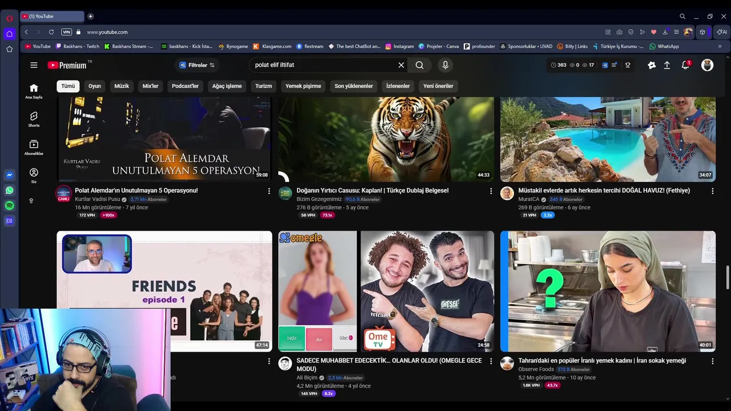
Task: Open the YouTube hamburger guide menu
Action: tap(34, 65)
